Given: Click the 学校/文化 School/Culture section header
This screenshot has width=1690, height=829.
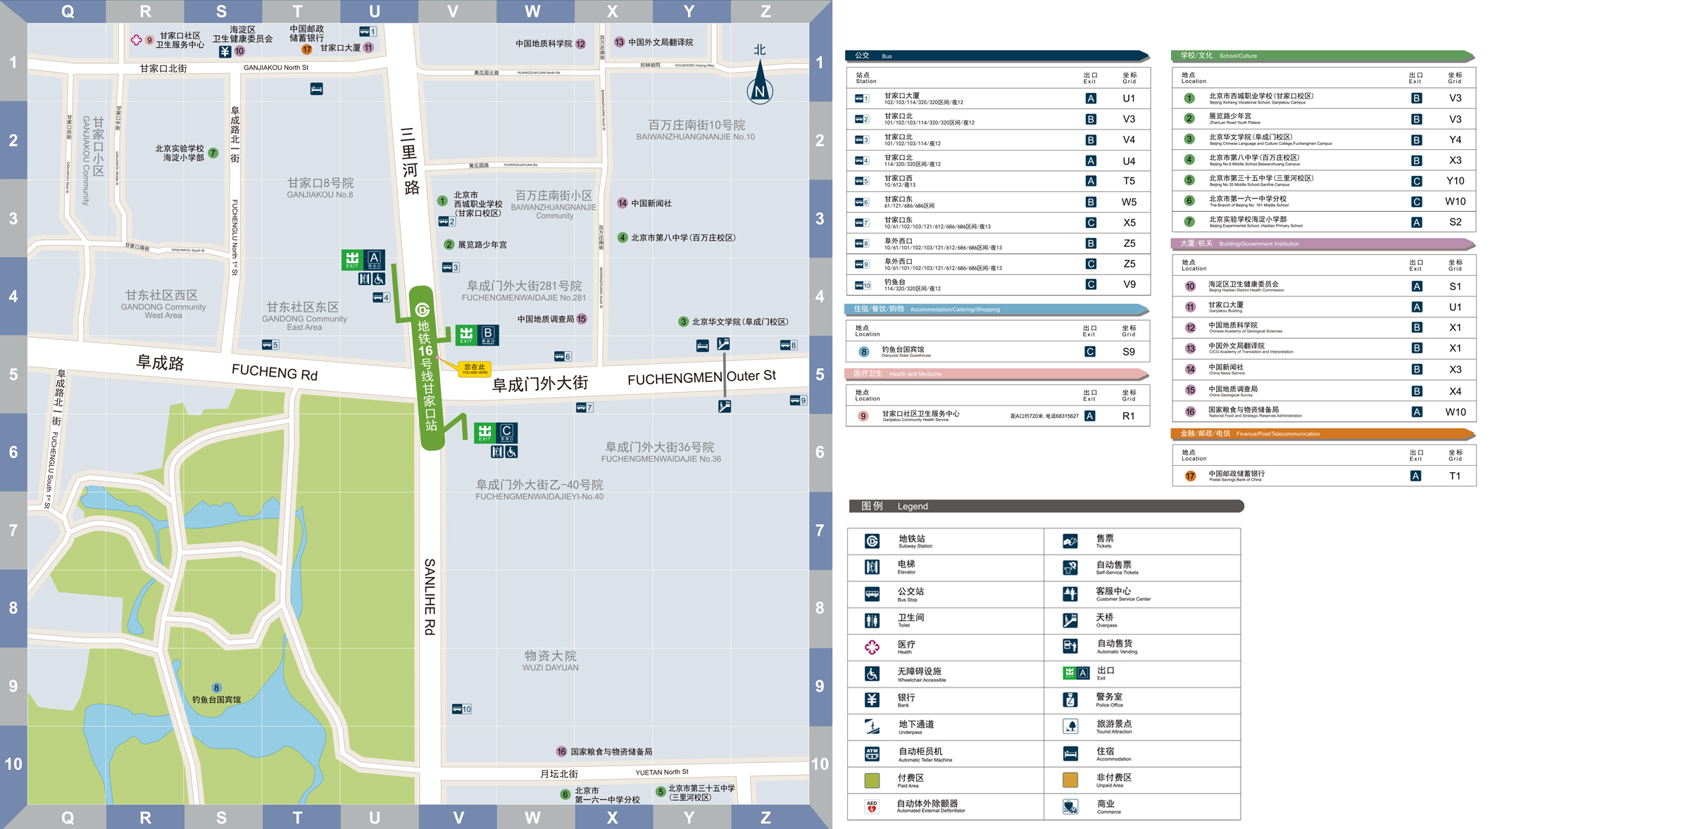Looking at the screenshot, I should 1323,56.
